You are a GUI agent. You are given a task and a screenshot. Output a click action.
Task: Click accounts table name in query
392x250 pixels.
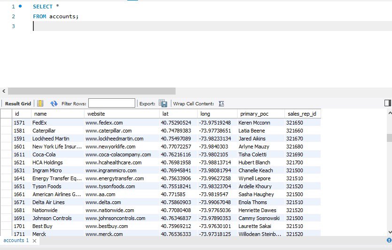(62, 16)
